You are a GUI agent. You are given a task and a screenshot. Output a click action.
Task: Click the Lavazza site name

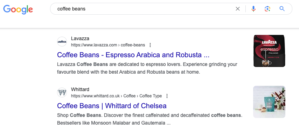pos(80,39)
